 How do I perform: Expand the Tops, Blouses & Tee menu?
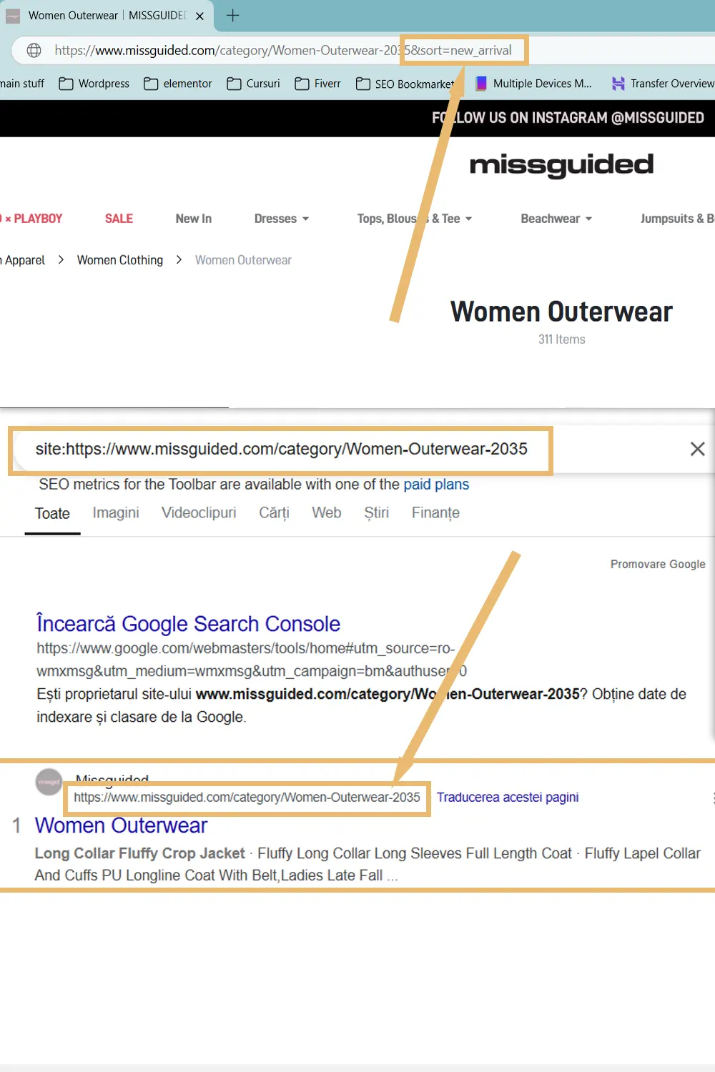pyautogui.click(x=414, y=219)
